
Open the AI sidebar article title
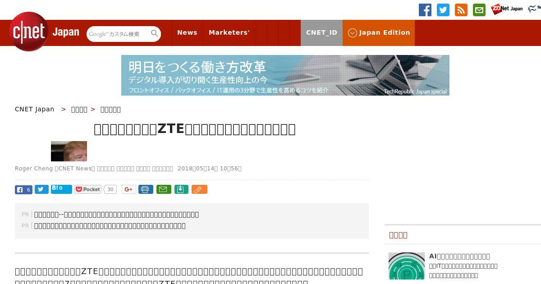459,256
